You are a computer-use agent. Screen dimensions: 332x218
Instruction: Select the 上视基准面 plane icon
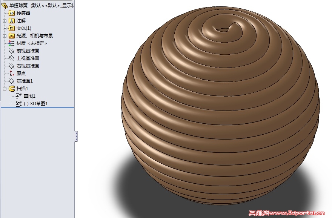tap(11, 58)
